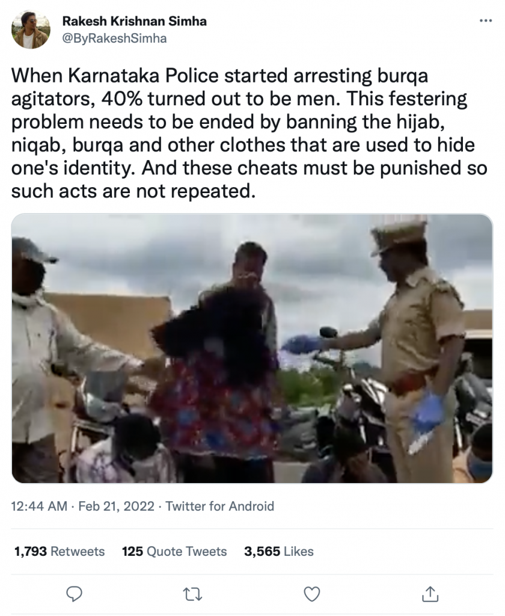This screenshot has height=616, width=505.
Task: Open the share tweet upload icon
Action: (x=430, y=594)
